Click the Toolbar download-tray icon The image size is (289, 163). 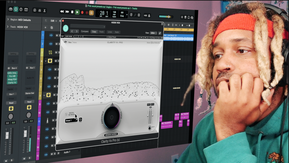[26, 10]
